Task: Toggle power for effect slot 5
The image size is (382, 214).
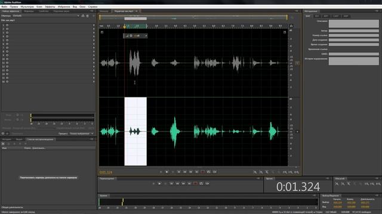Action: [x=7, y=40]
